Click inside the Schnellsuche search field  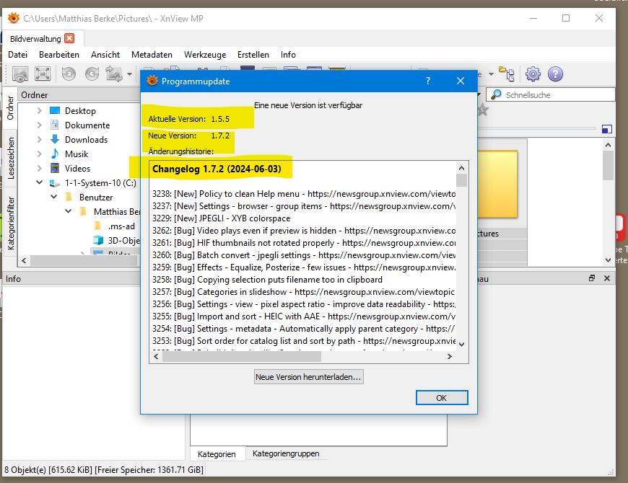(549, 94)
